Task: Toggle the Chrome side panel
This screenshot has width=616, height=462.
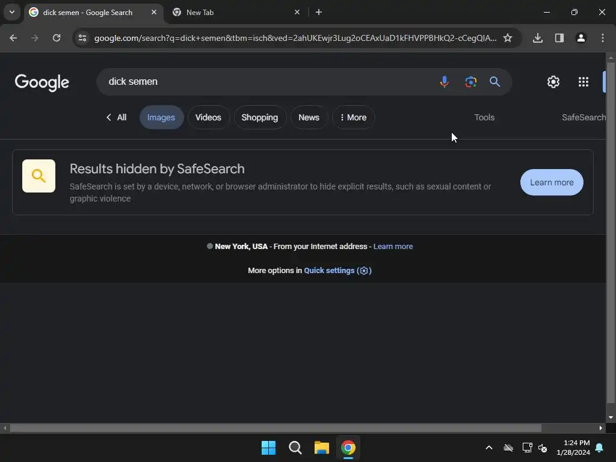Action: 559,38
